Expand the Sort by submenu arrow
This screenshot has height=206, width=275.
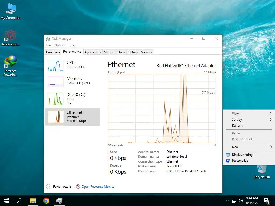click(x=271, y=119)
